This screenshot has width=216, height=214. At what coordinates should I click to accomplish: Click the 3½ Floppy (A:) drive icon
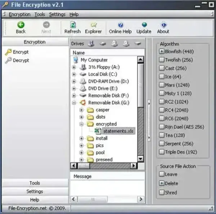pos(83,67)
